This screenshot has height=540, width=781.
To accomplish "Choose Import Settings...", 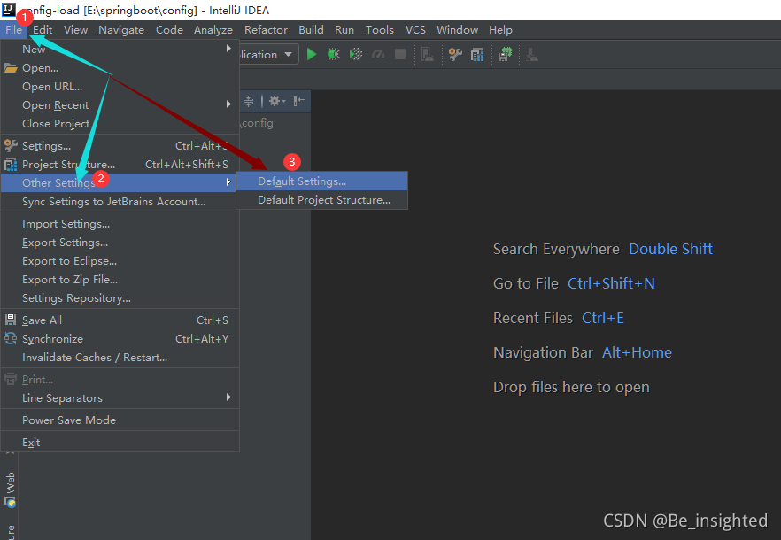I will pyautogui.click(x=120, y=224).
